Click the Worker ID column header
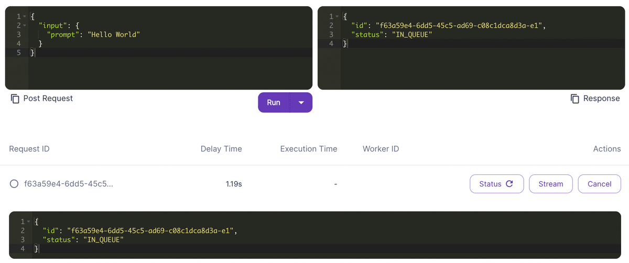The height and width of the screenshot is (263, 629). (381, 149)
